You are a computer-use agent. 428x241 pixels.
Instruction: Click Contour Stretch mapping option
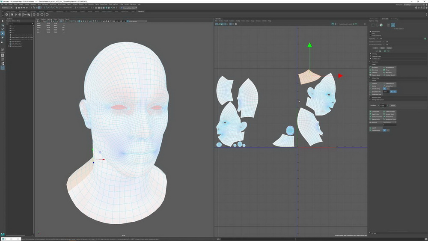[x=389, y=75]
